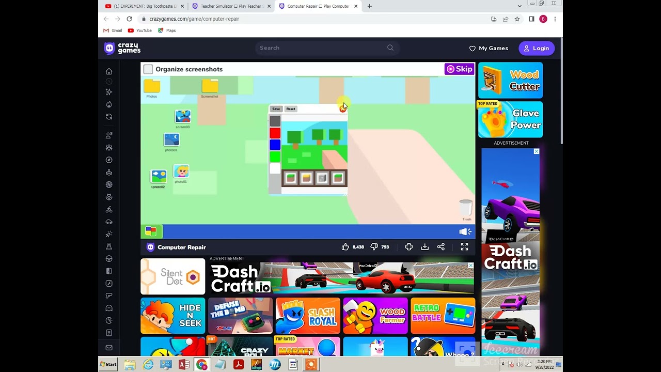Click Reset in the image viewer
Image resolution: width=661 pixels, height=372 pixels.
pyautogui.click(x=291, y=109)
